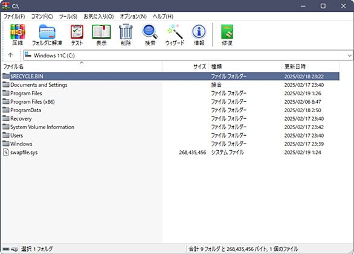The height and width of the screenshot is (254, 354).
Task: Open the 検索 magnifier search icon
Action: tap(150, 32)
